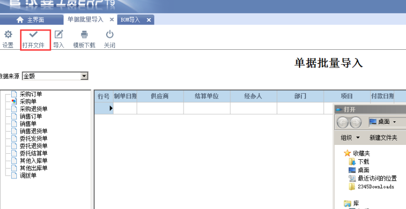
Task: Select 销售退货单 in the tree
Action: (34, 131)
